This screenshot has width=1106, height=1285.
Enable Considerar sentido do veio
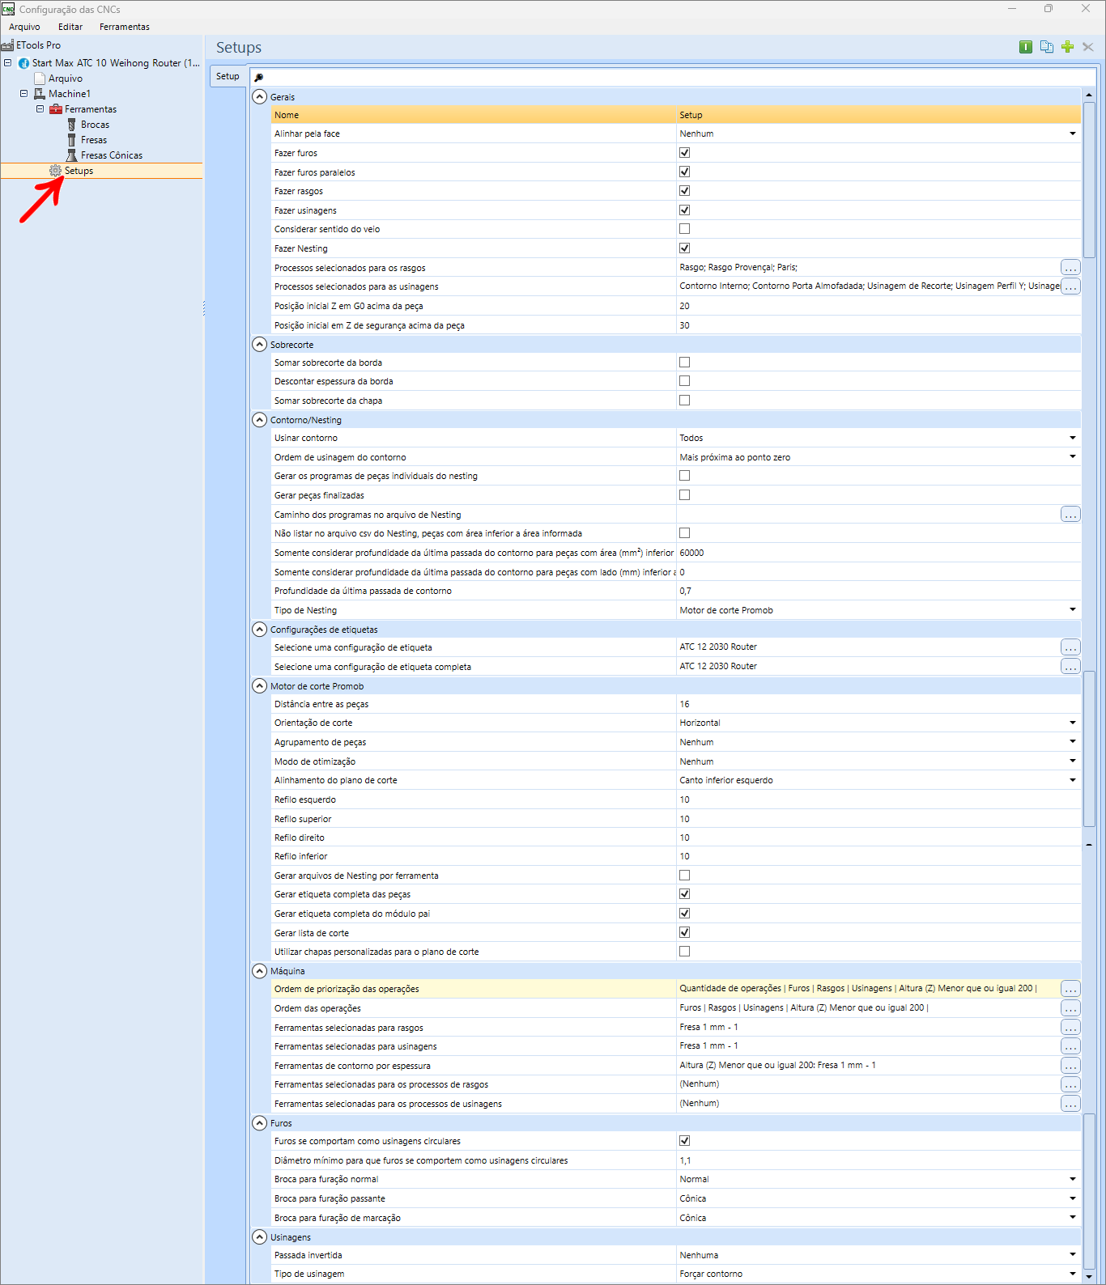tap(685, 229)
